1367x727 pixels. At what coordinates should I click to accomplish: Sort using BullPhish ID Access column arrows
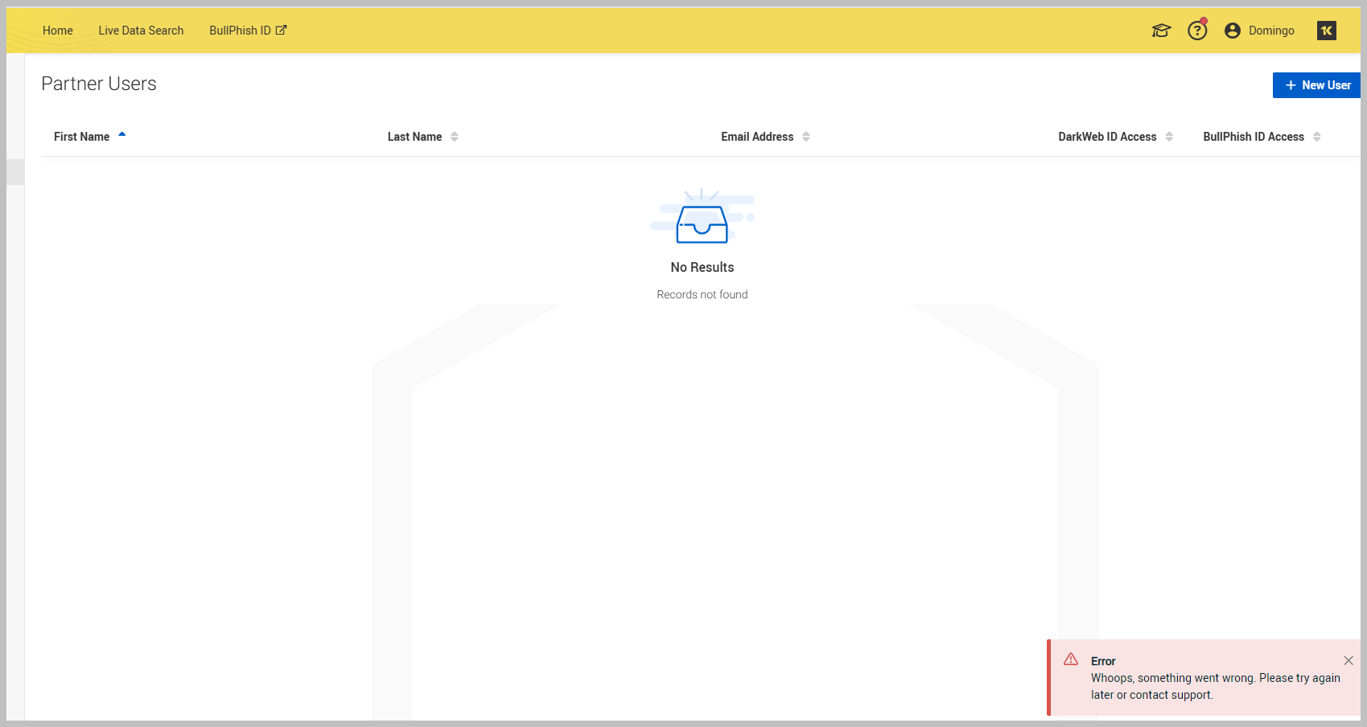pyautogui.click(x=1317, y=137)
